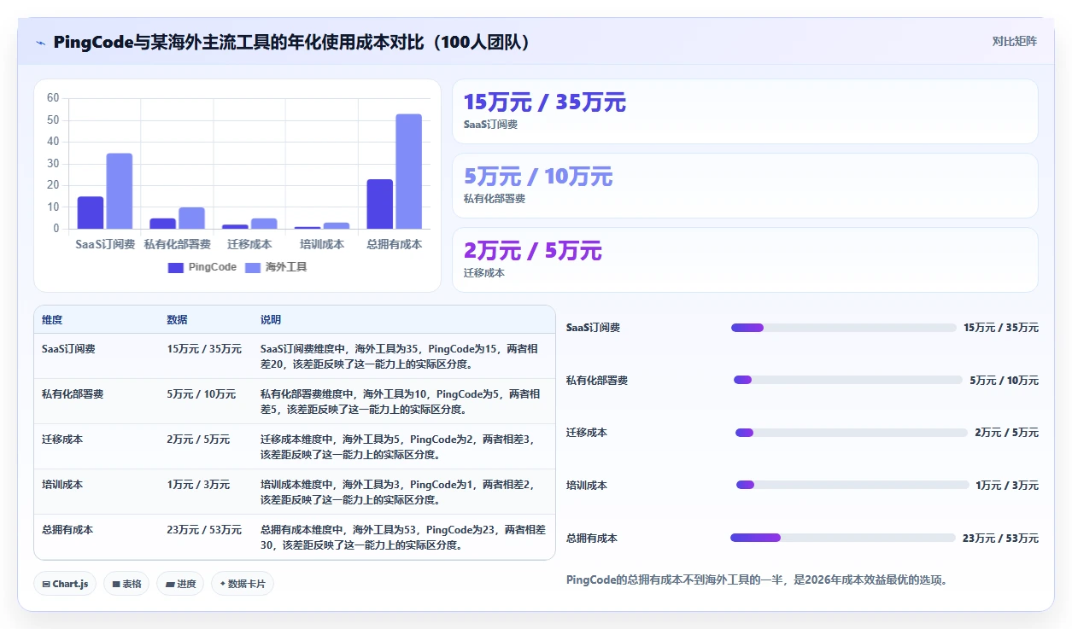Select the 培训成本 table row cell
The width and height of the screenshot is (1072, 629).
(62, 485)
